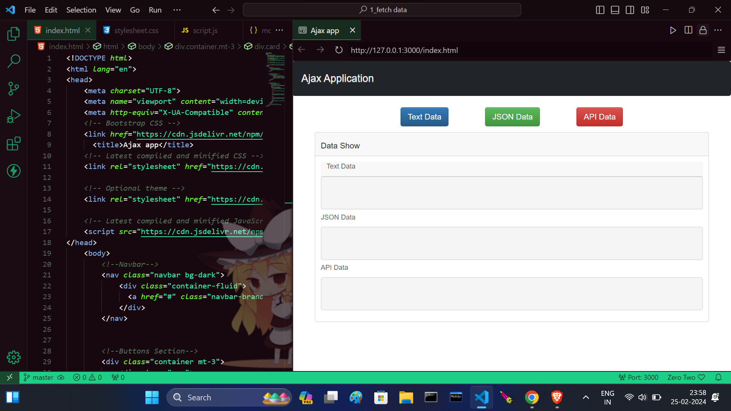
Task: Expand the index.html breadcrumb
Action: pyautogui.click(x=60, y=46)
